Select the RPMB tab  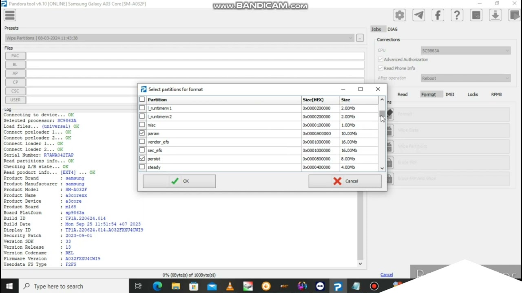tap(496, 94)
